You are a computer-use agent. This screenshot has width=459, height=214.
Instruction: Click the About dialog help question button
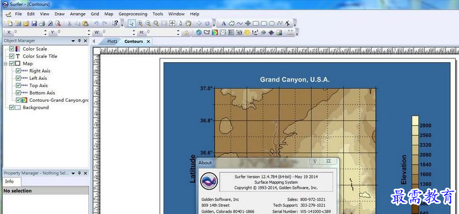pyautogui.click(x=314, y=161)
